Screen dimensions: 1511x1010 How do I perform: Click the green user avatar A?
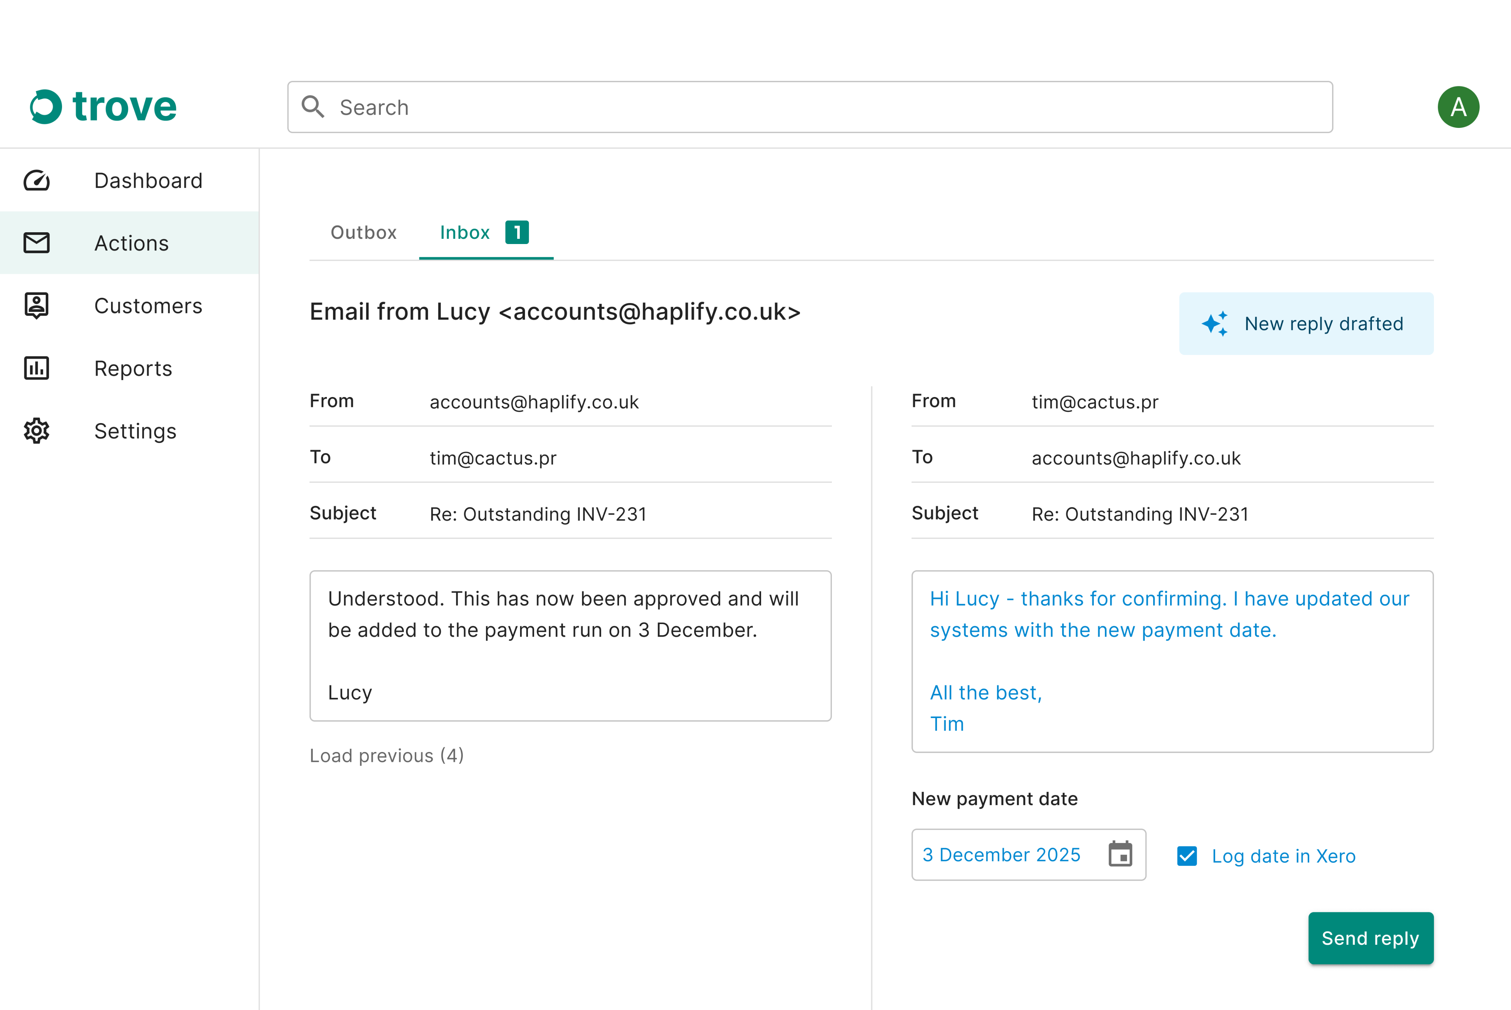(1458, 107)
